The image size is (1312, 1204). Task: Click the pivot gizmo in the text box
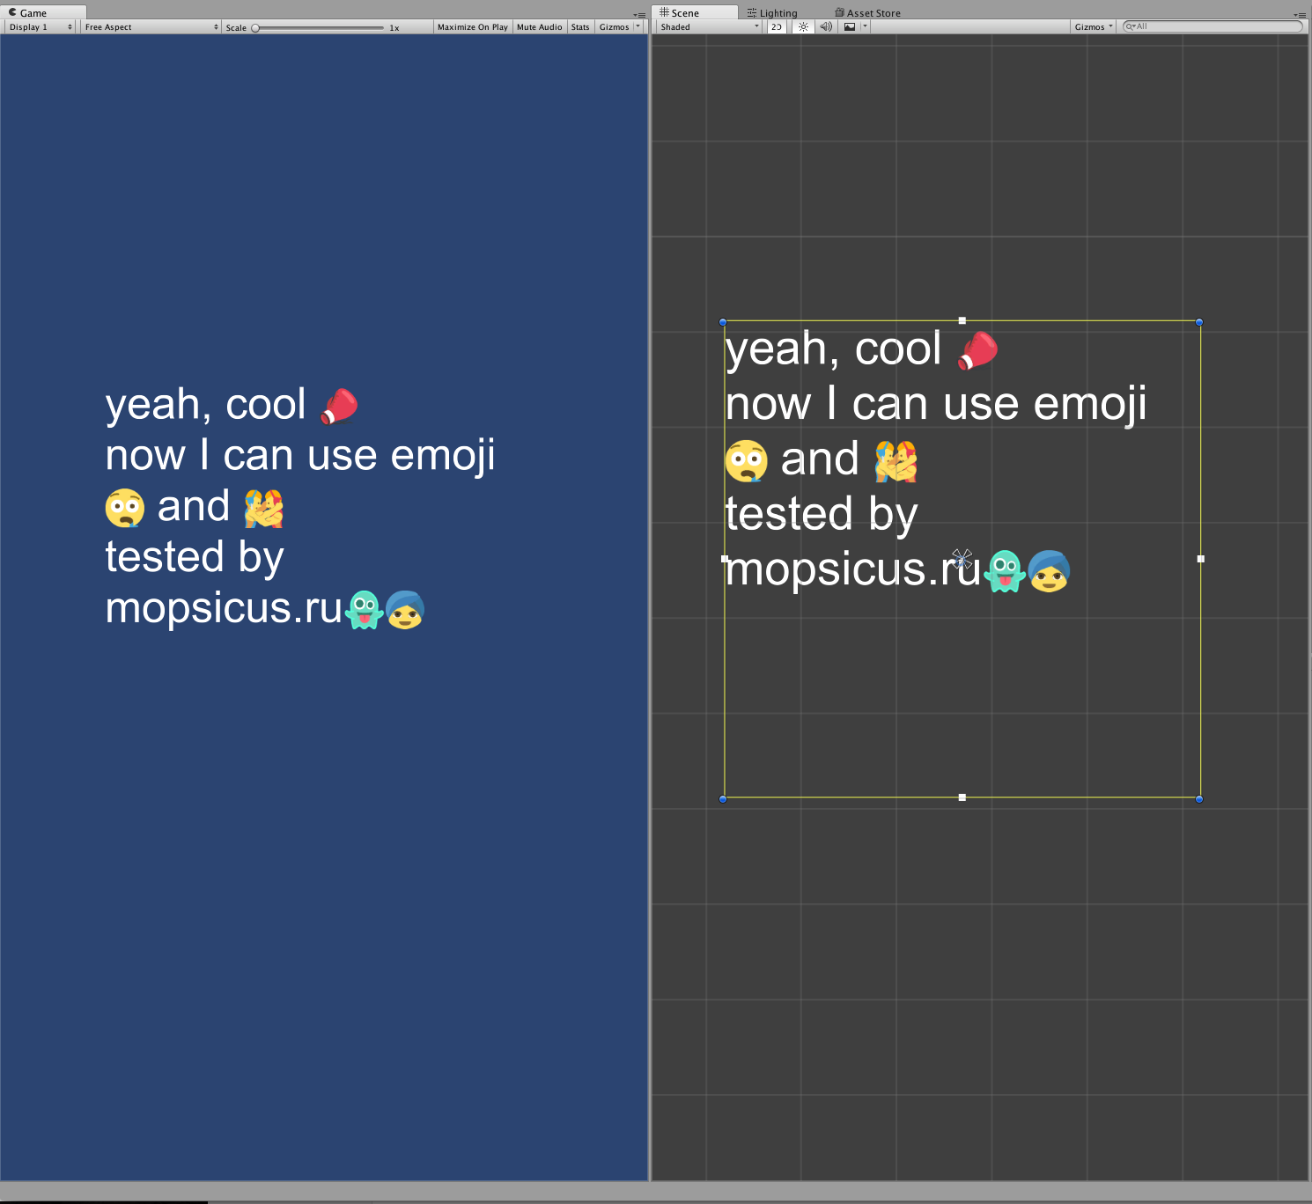(962, 559)
